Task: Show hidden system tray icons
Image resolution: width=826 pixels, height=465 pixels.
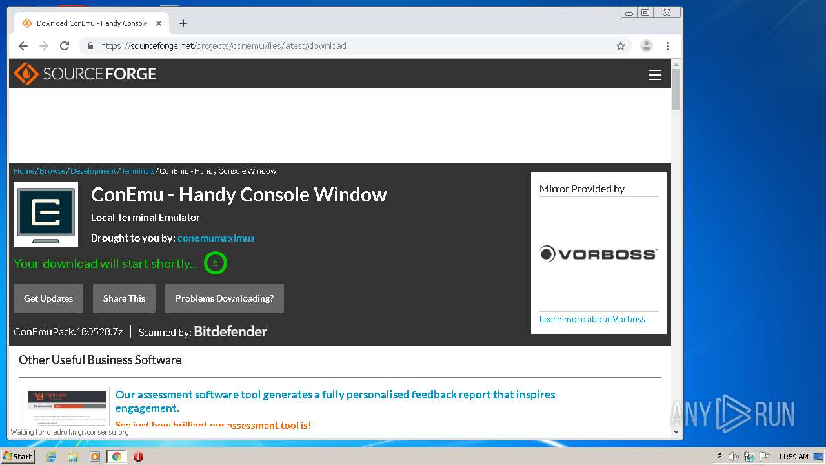Action: [720, 456]
